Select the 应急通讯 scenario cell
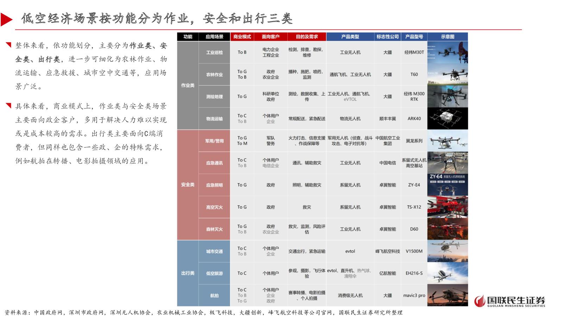This screenshot has width=563, height=316. click(214, 163)
